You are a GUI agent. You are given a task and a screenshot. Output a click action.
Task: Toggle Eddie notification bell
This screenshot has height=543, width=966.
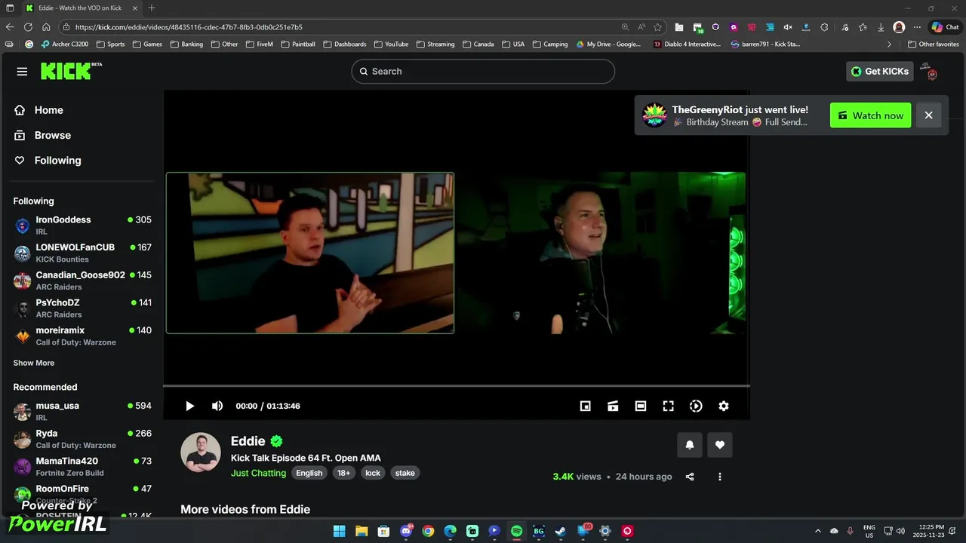point(689,445)
